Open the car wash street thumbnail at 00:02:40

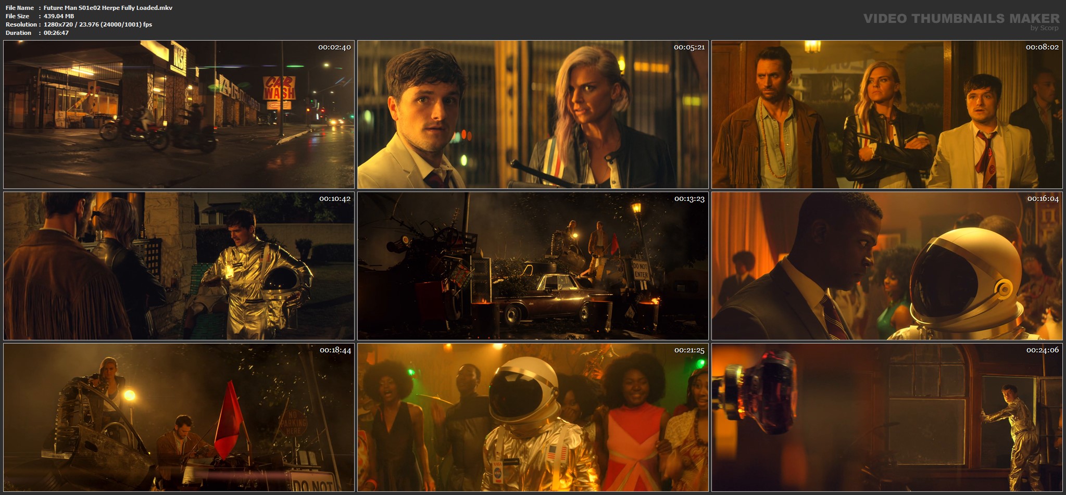[x=179, y=115]
